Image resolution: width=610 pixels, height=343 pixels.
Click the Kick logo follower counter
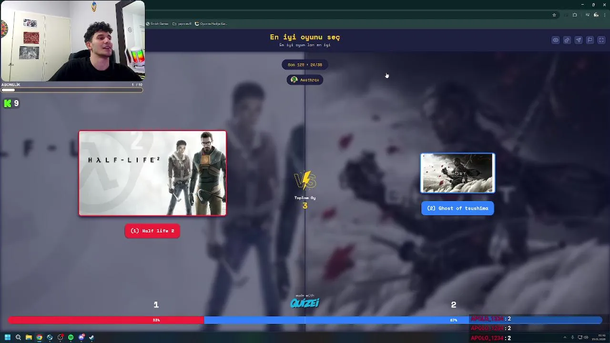(11, 103)
